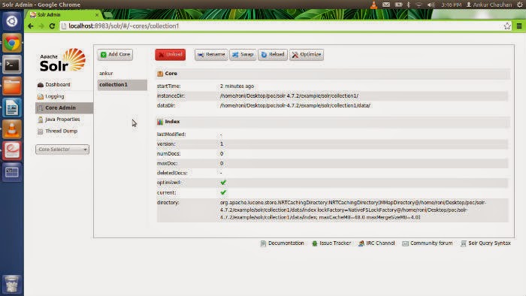526x296 pixels.
Task: Click the Core section header
Action: coord(333,74)
